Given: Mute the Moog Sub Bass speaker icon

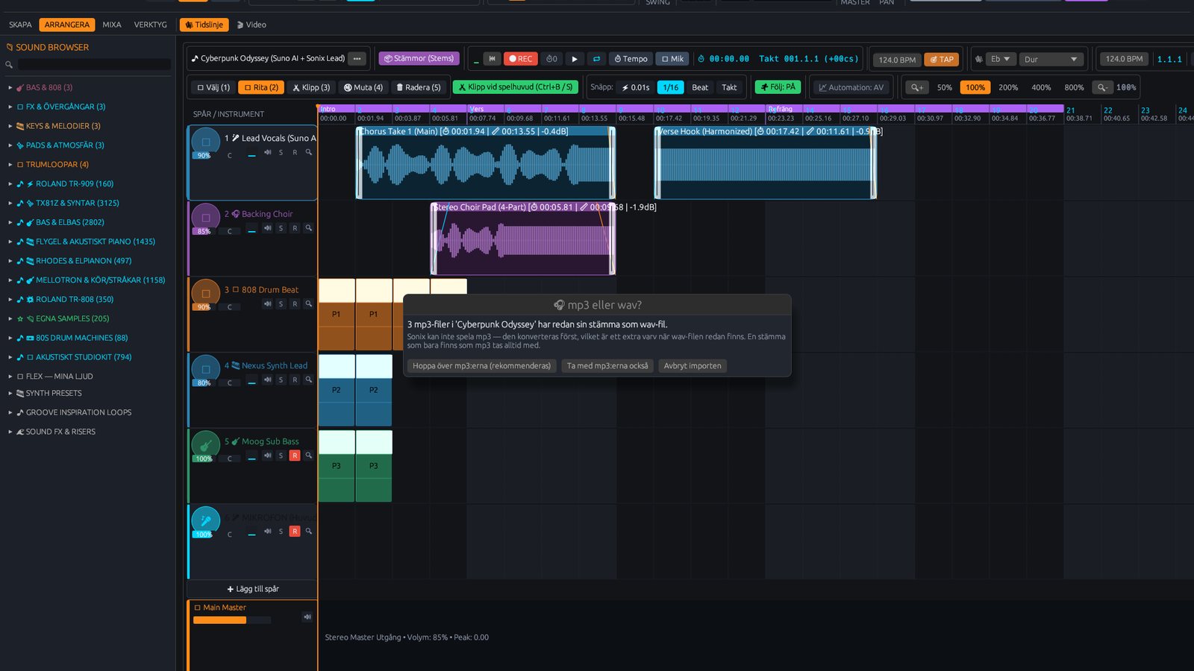Looking at the screenshot, I should pos(267,455).
